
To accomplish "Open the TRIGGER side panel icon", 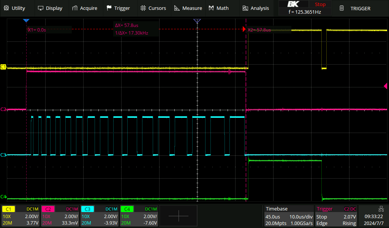I will pyautogui.click(x=342, y=8).
